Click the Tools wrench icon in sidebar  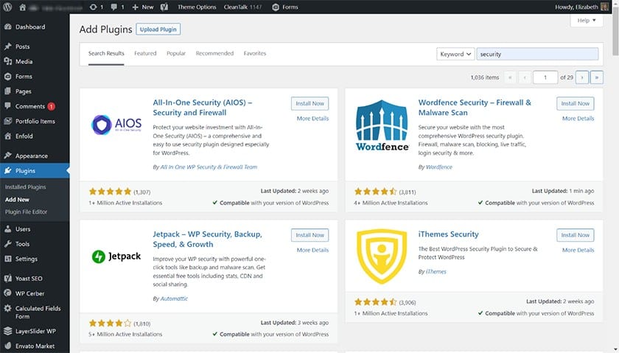(7, 244)
